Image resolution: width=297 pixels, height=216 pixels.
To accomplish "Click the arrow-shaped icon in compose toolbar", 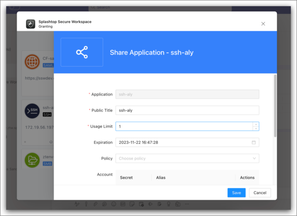I will tap(150, 204).
